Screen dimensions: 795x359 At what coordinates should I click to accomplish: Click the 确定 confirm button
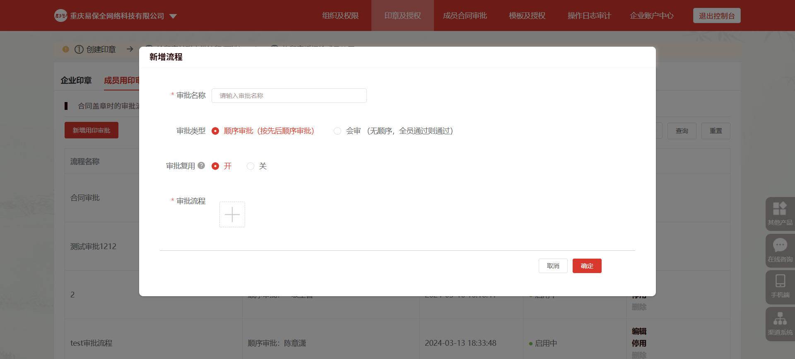[x=587, y=266]
